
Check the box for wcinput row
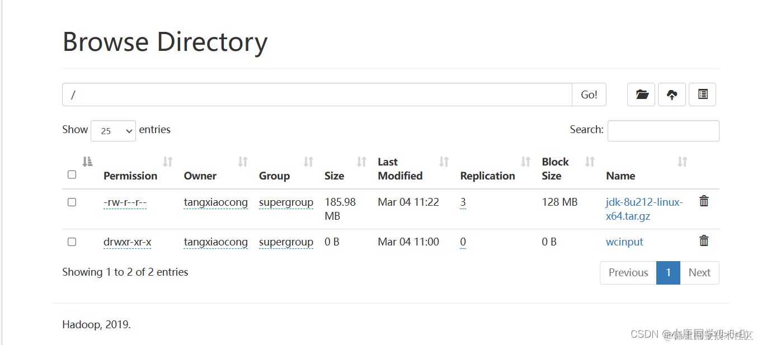point(72,242)
